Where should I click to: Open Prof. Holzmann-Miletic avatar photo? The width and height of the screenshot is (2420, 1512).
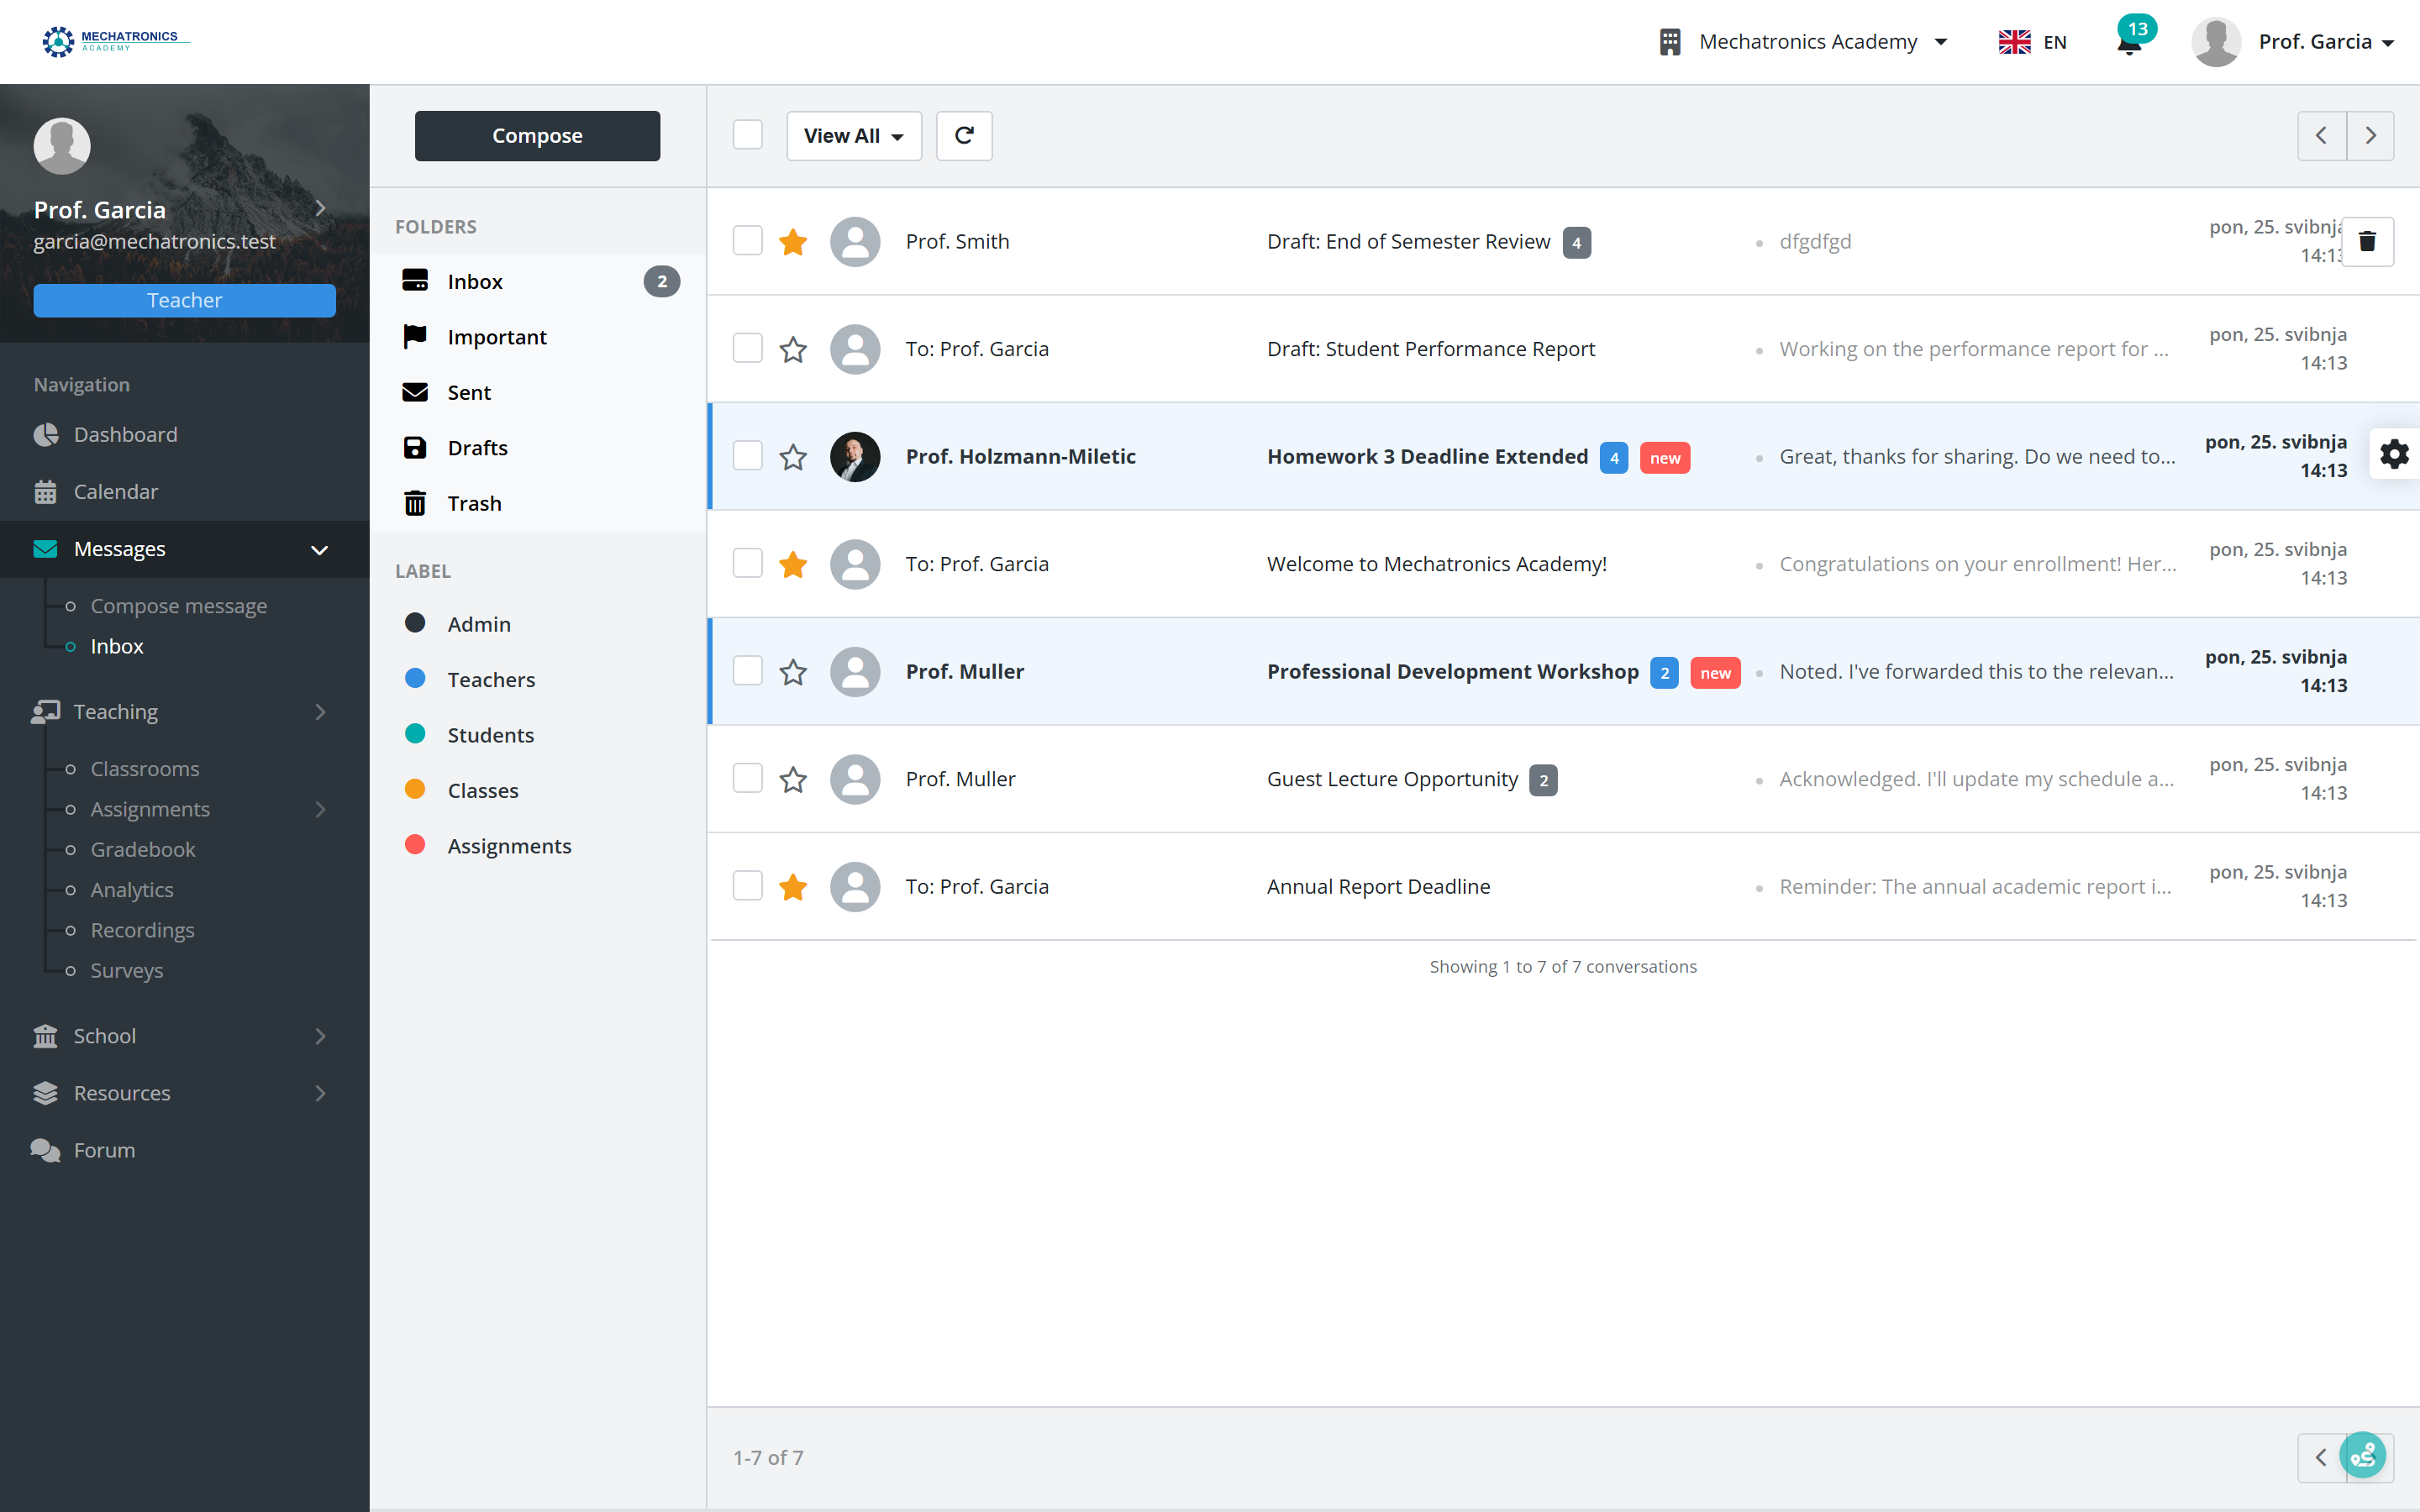855,457
